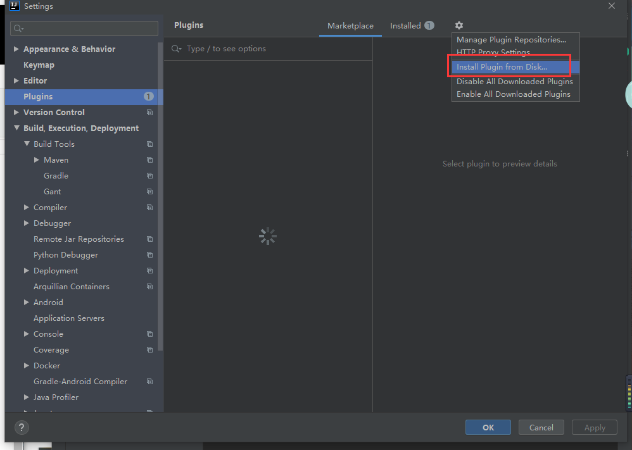The height and width of the screenshot is (450, 632).
Task: Click the settings search magnifier icon
Action: pyautogui.click(x=18, y=28)
